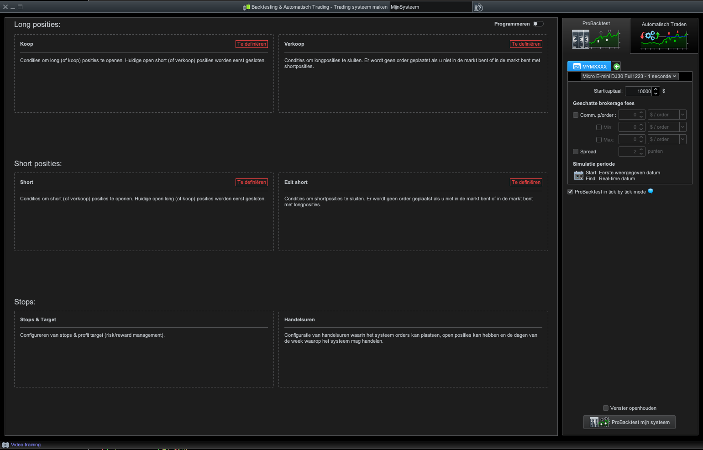Click the 'Long posities:' heading
Screen dimensions: 703x450
[x=37, y=25]
